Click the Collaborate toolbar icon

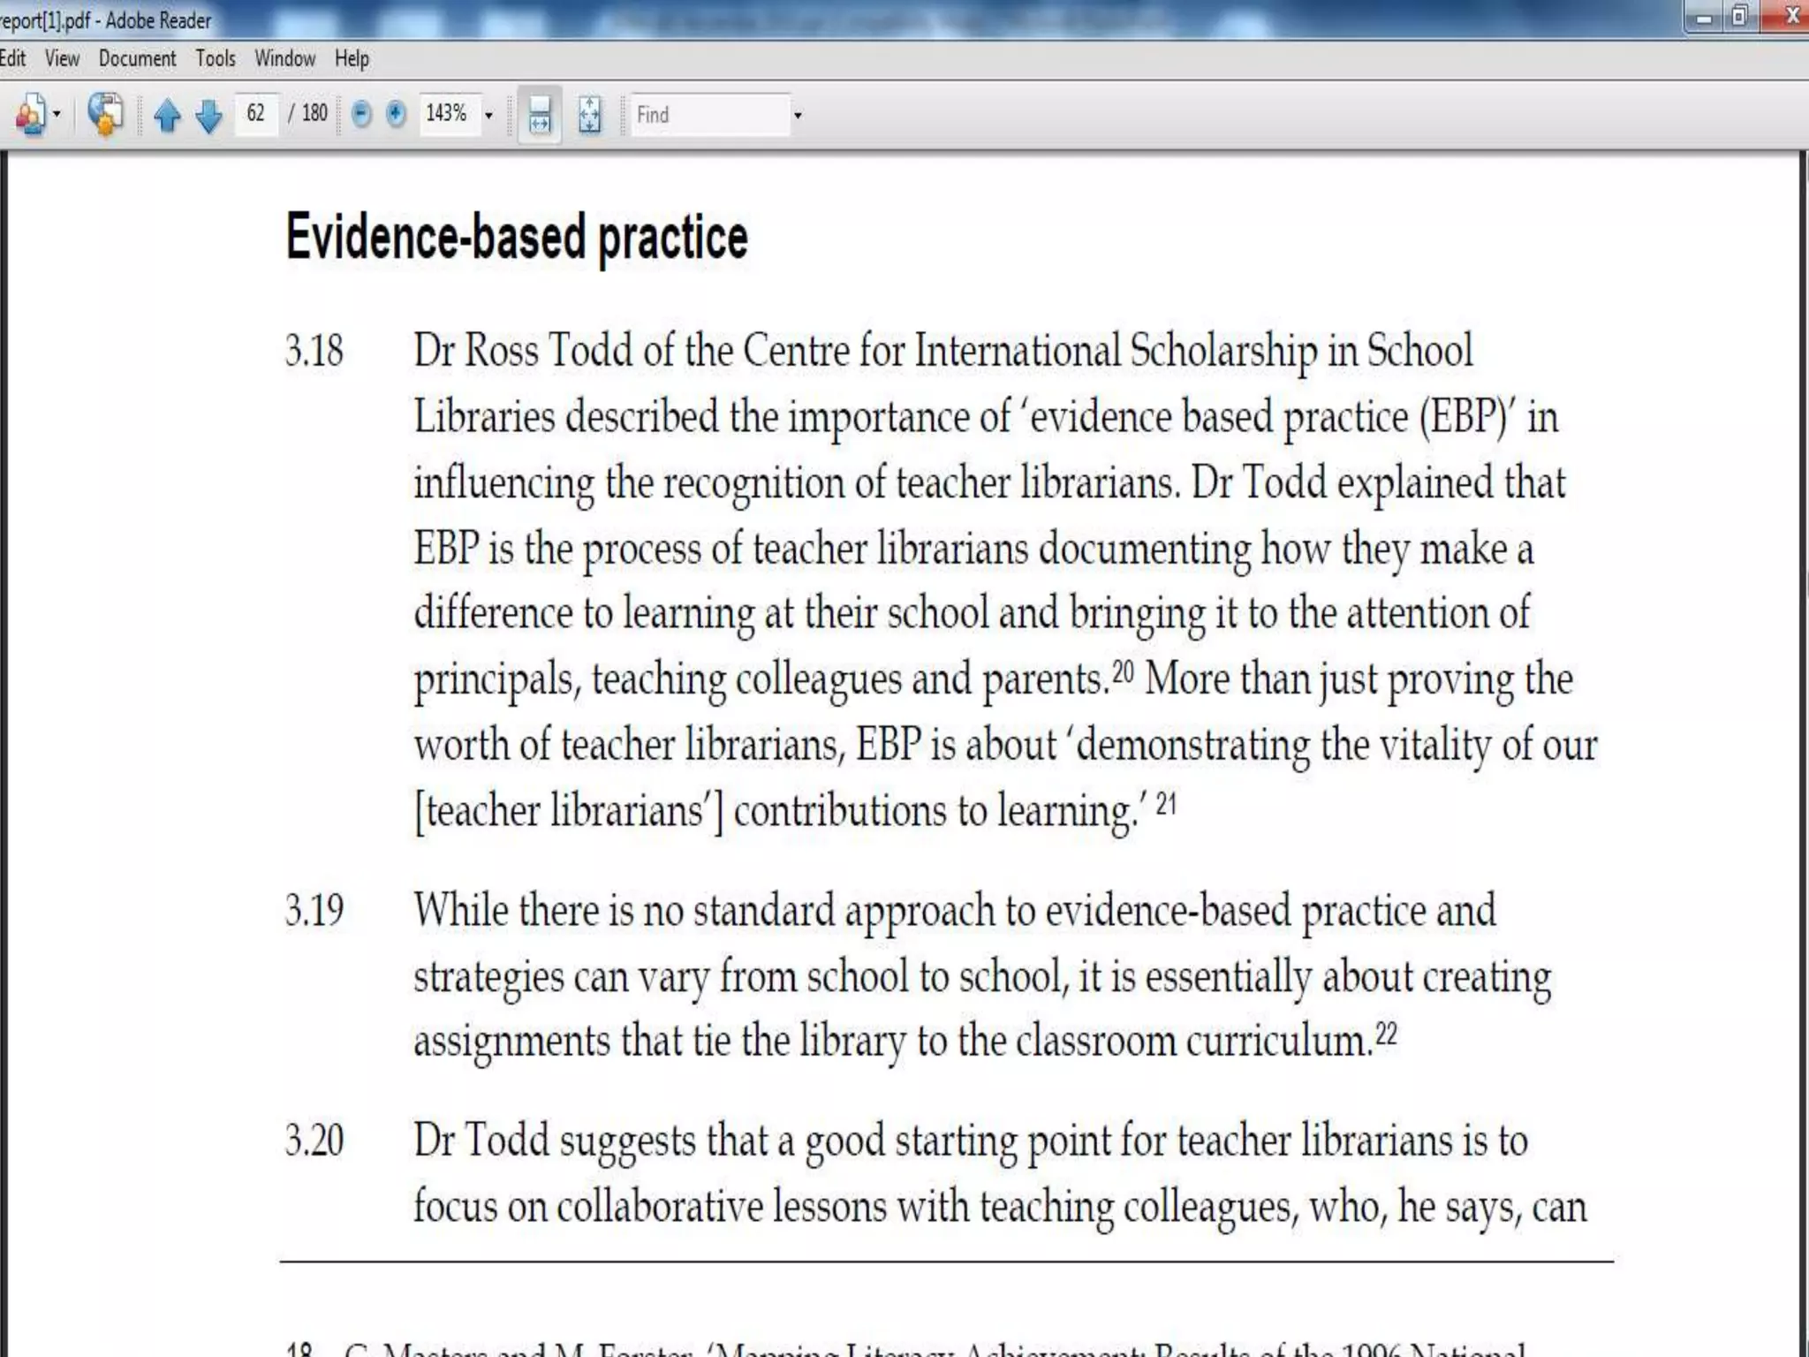point(30,115)
